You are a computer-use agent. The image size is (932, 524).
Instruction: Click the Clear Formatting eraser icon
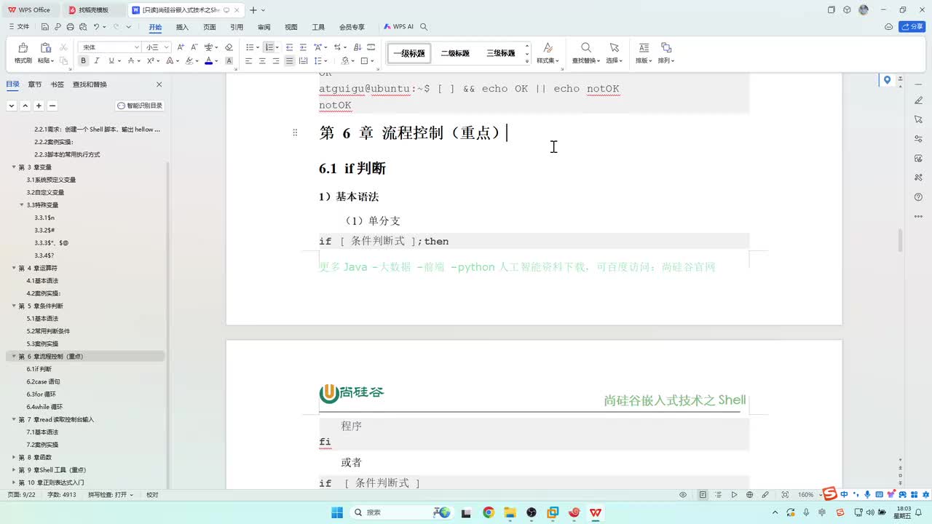tap(229, 47)
